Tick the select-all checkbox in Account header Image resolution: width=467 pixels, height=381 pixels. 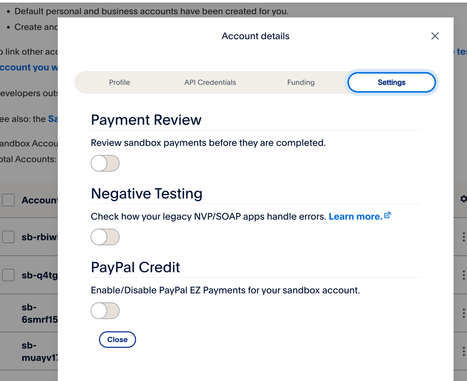[x=8, y=200]
